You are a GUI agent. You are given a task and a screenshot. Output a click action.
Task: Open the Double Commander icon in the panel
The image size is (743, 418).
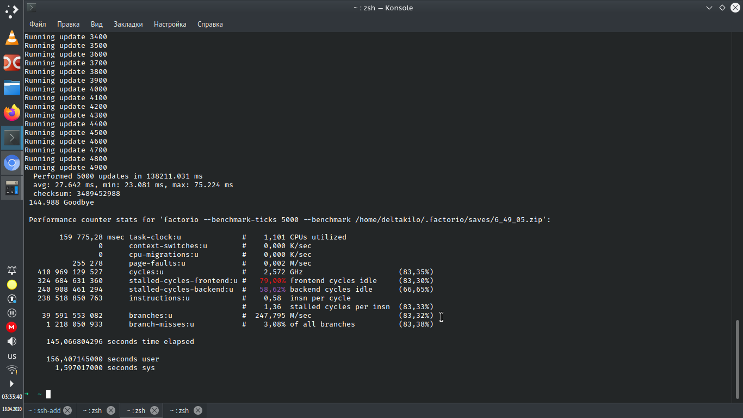[11, 63]
